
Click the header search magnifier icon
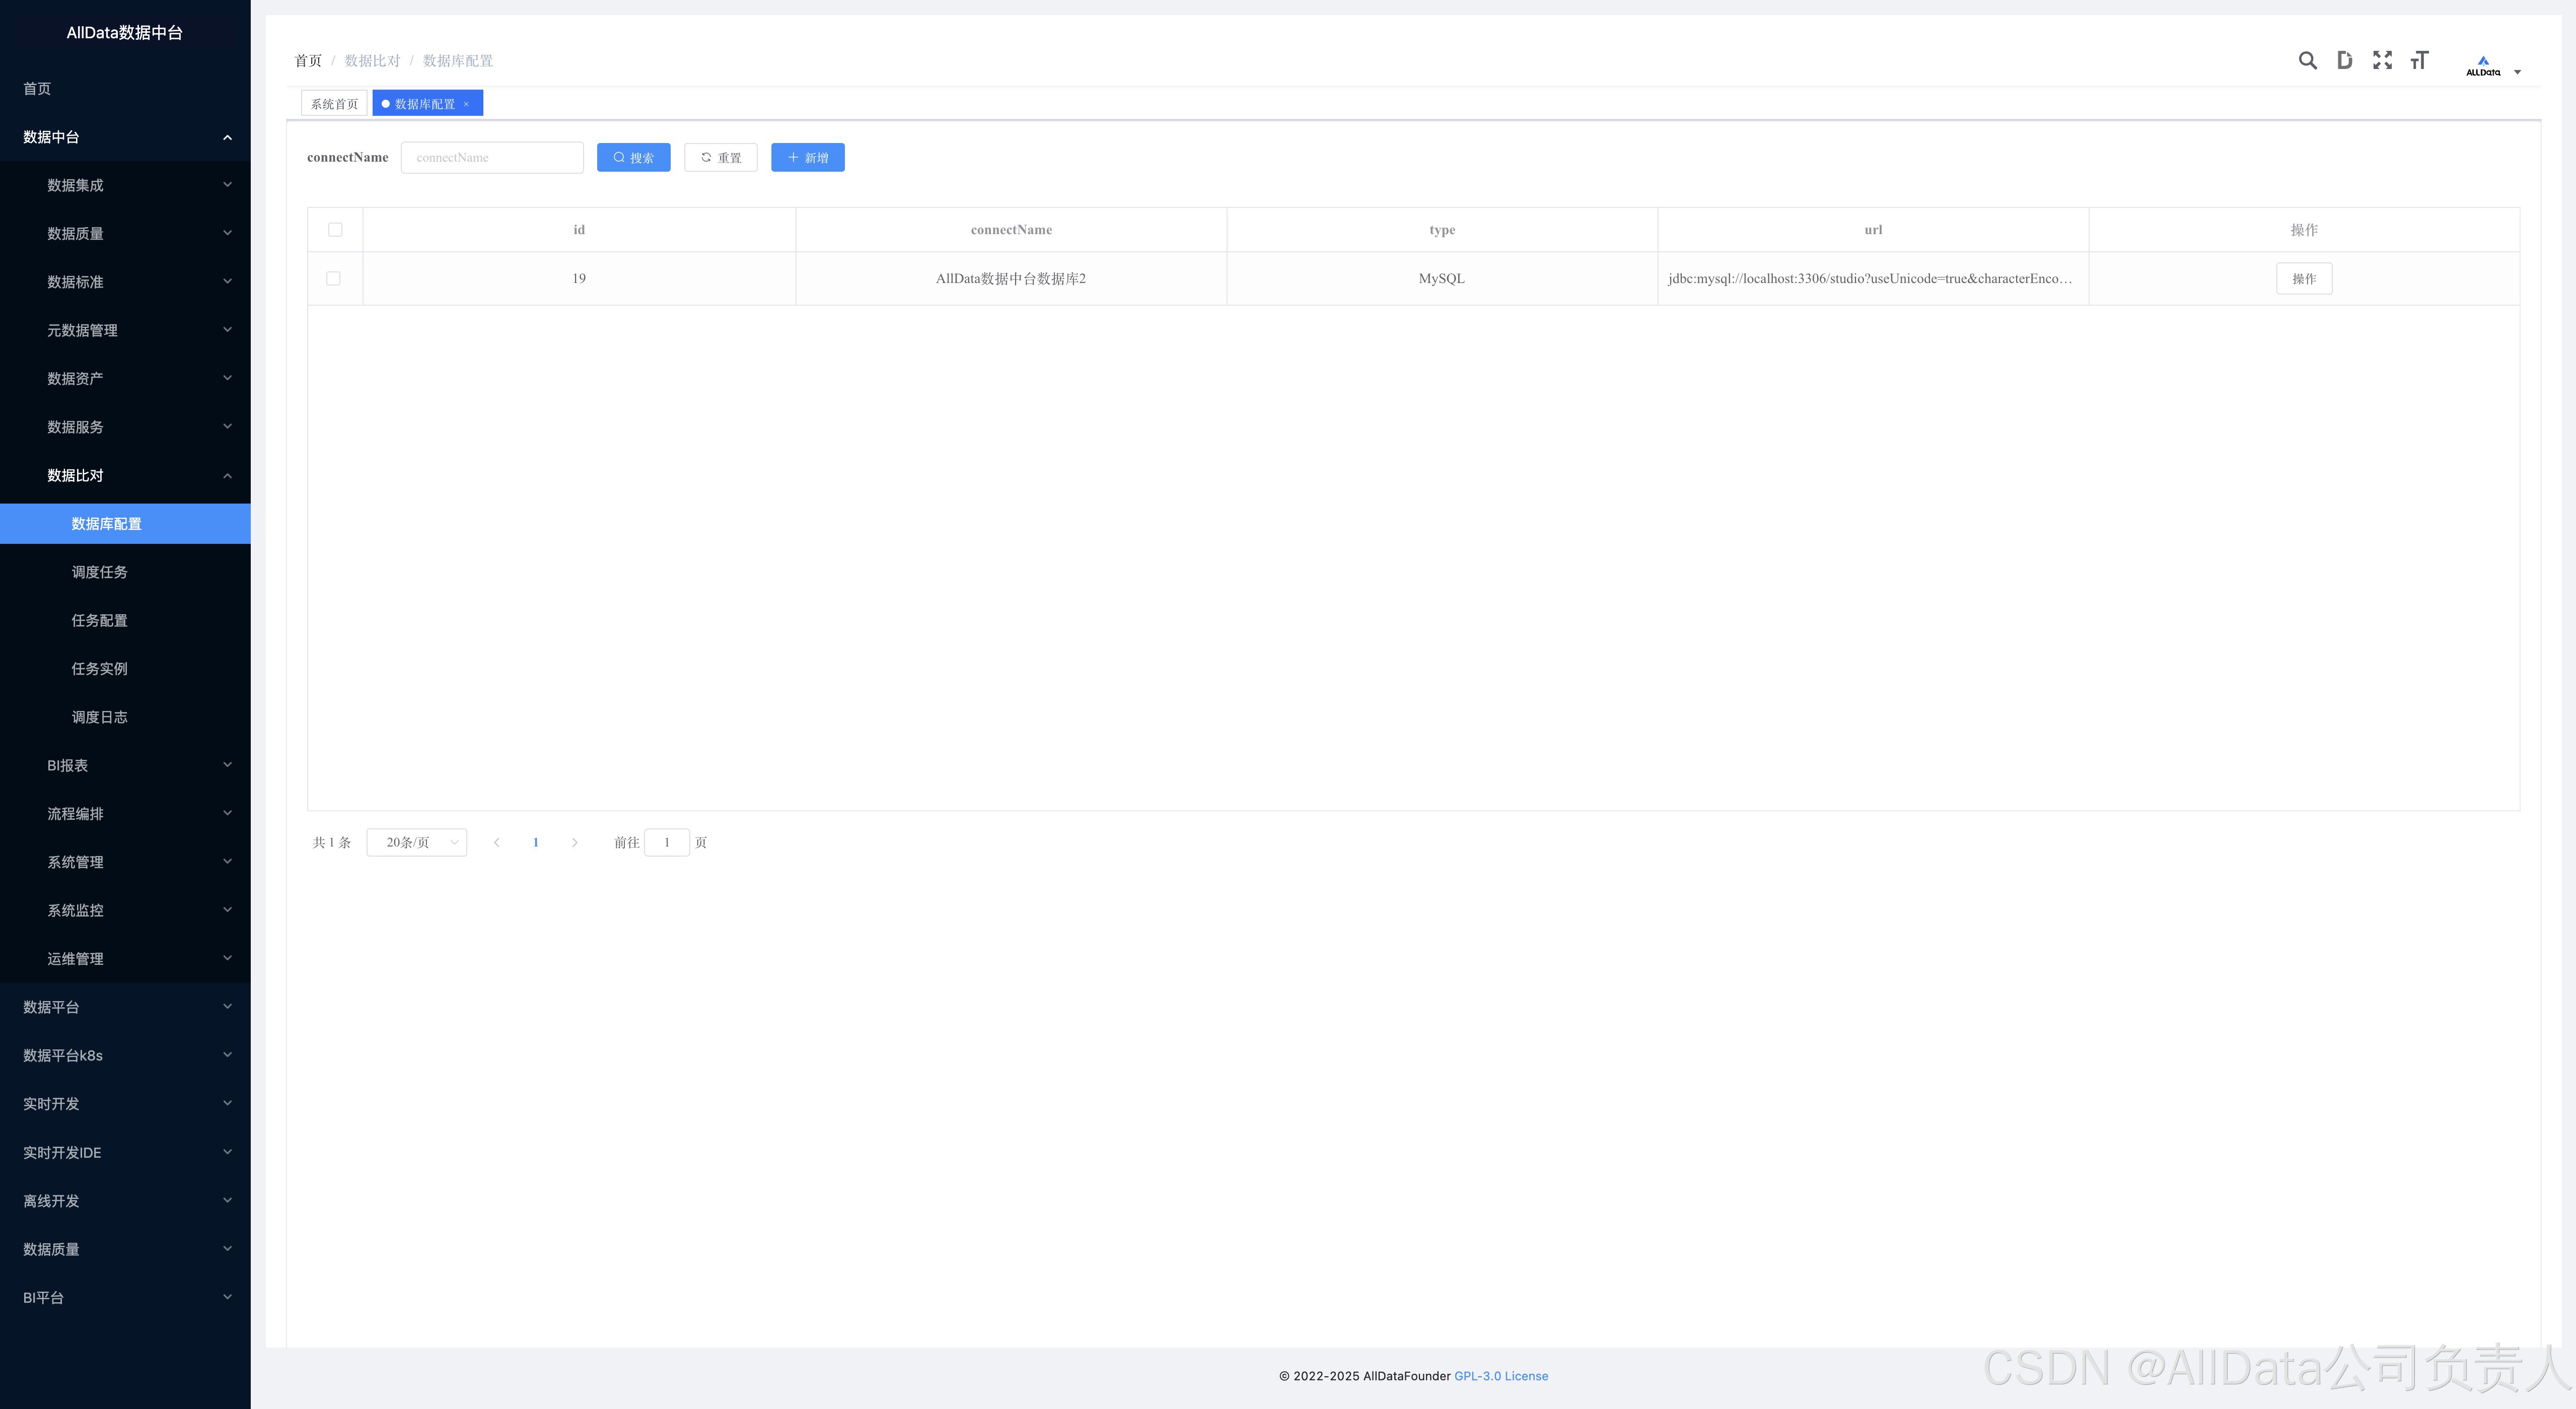coord(2307,61)
